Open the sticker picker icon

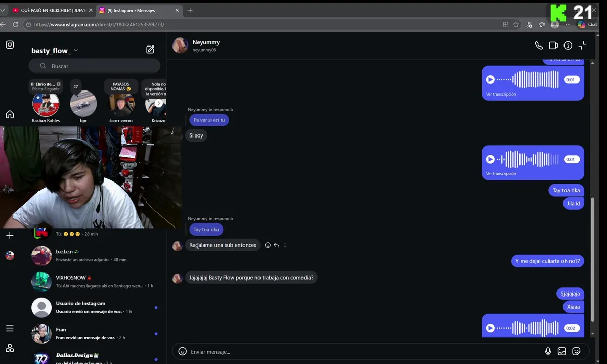[x=576, y=351]
